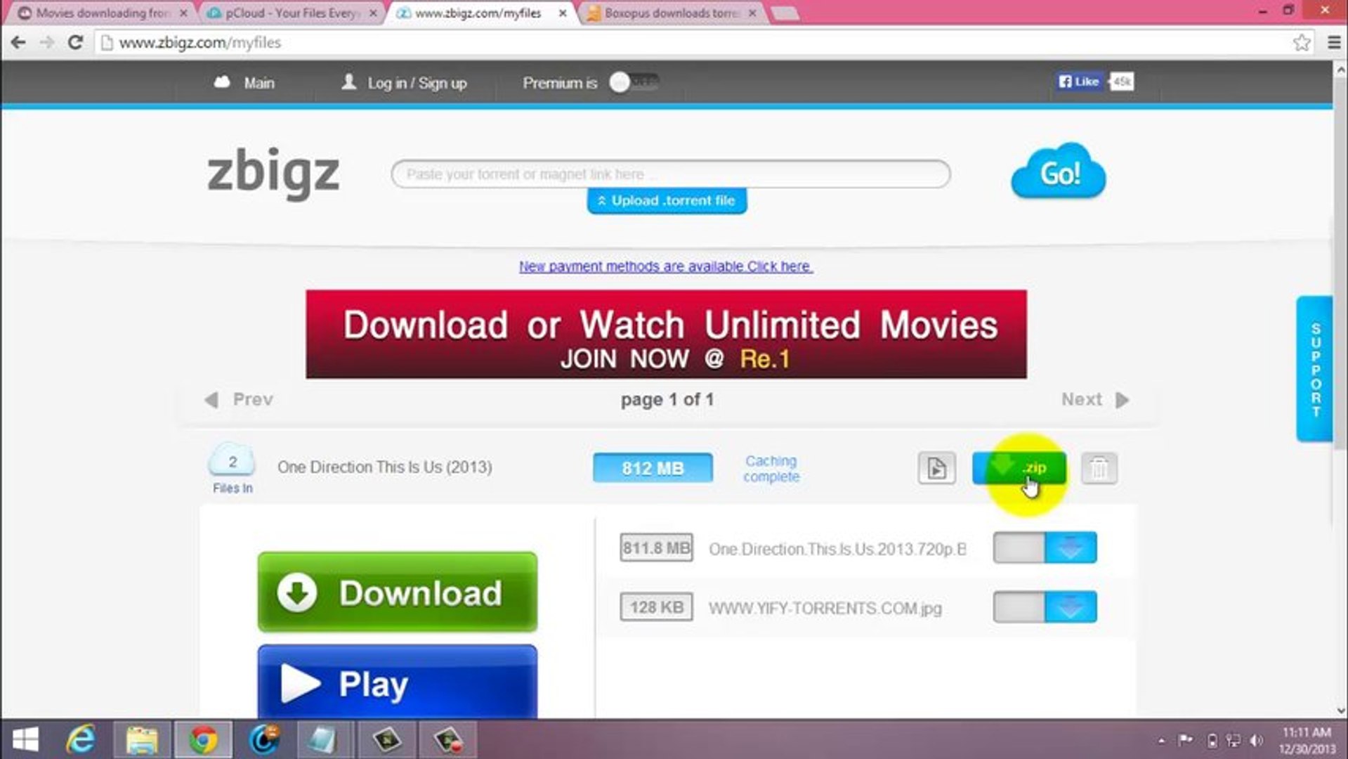Viewport: 1348px width, 759px height.
Task: Click the 2 Files In cloud icon
Action: [x=232, y=461]
